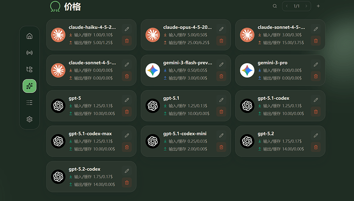Viewport: 354px width, 201px height.
Task: Click output price 25.00/6.25$ on claude-opus
Action: pos(199,43)
